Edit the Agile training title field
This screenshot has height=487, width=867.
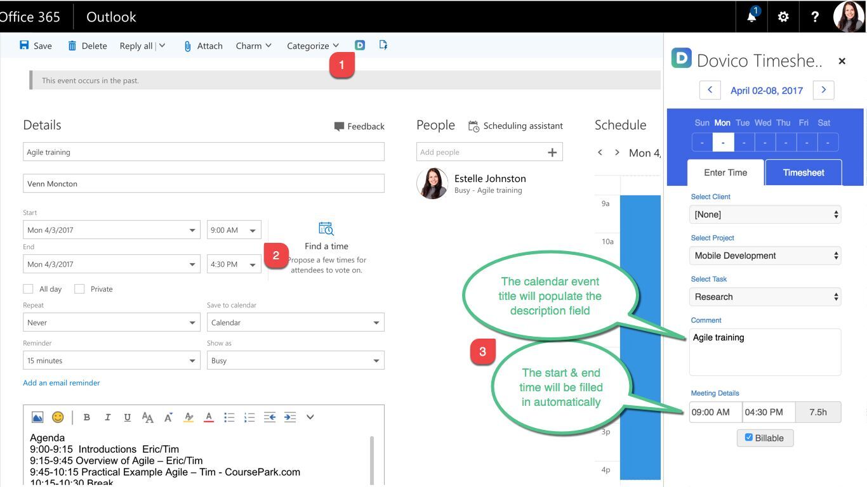click(204, 152)
